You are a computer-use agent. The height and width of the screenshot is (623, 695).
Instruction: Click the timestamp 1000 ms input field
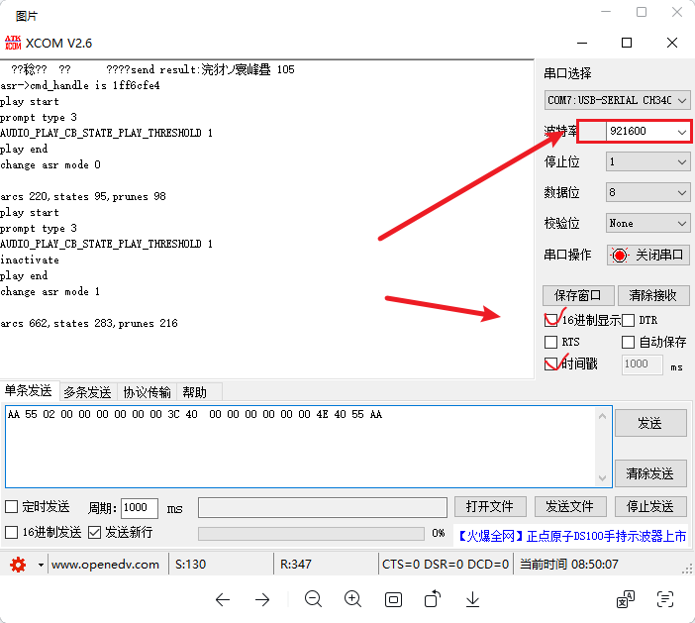pos(643,364)
